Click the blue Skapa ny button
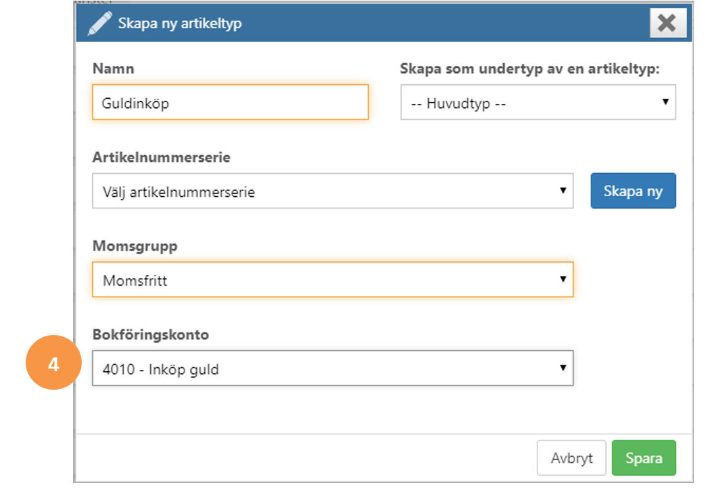 click(633, 191)
